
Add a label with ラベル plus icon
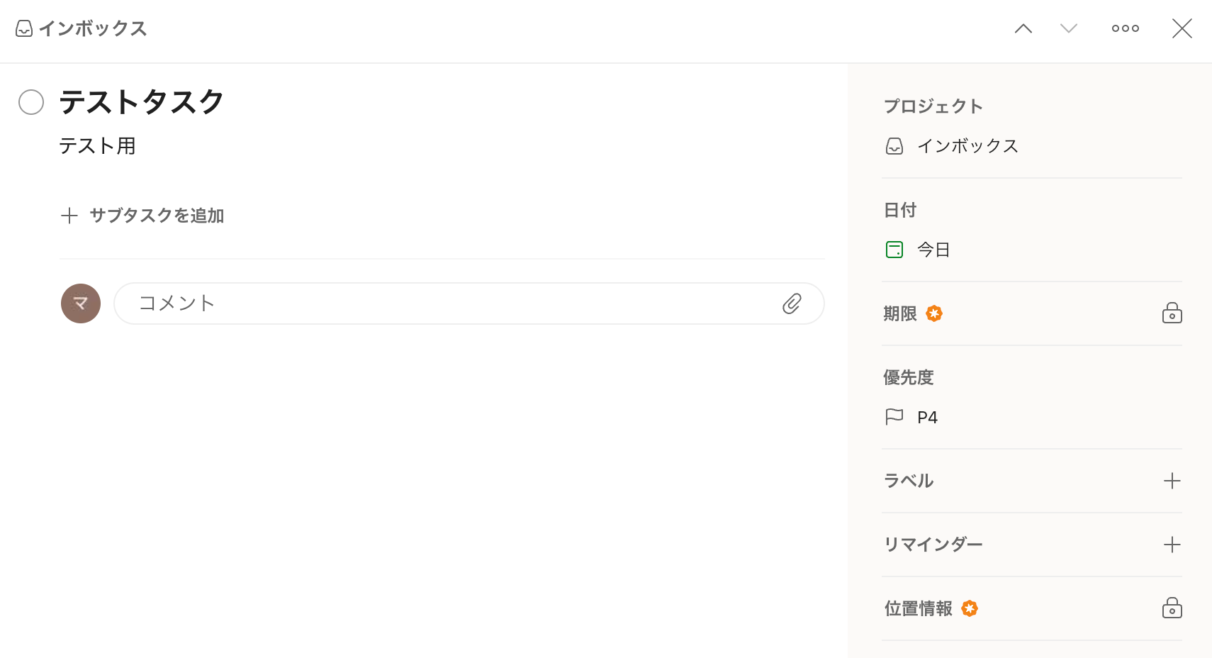1172,481
